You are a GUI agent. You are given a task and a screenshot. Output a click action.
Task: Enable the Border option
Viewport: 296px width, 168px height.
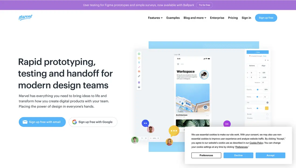267,114
